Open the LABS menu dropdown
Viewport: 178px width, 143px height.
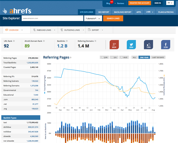[150, 12]
